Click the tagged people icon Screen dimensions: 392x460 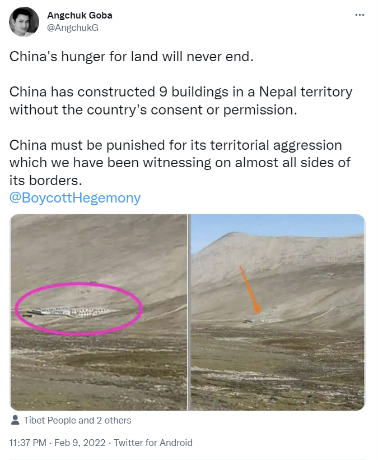coord(15,420)
